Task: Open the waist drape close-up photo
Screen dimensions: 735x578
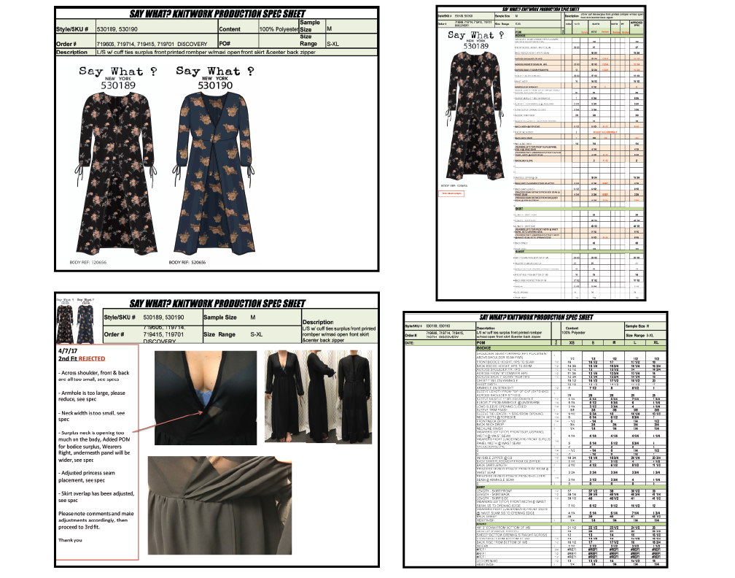Action: [220, 505]
